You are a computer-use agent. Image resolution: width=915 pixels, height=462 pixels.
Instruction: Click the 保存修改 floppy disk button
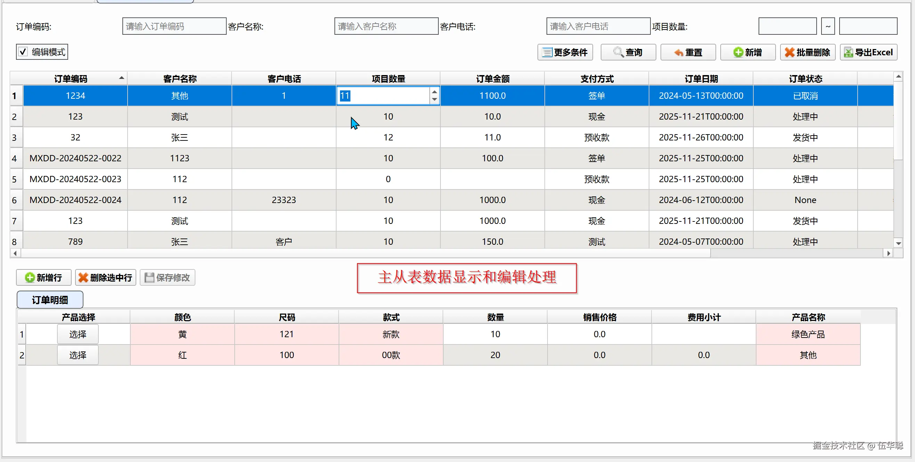point(167,277)
